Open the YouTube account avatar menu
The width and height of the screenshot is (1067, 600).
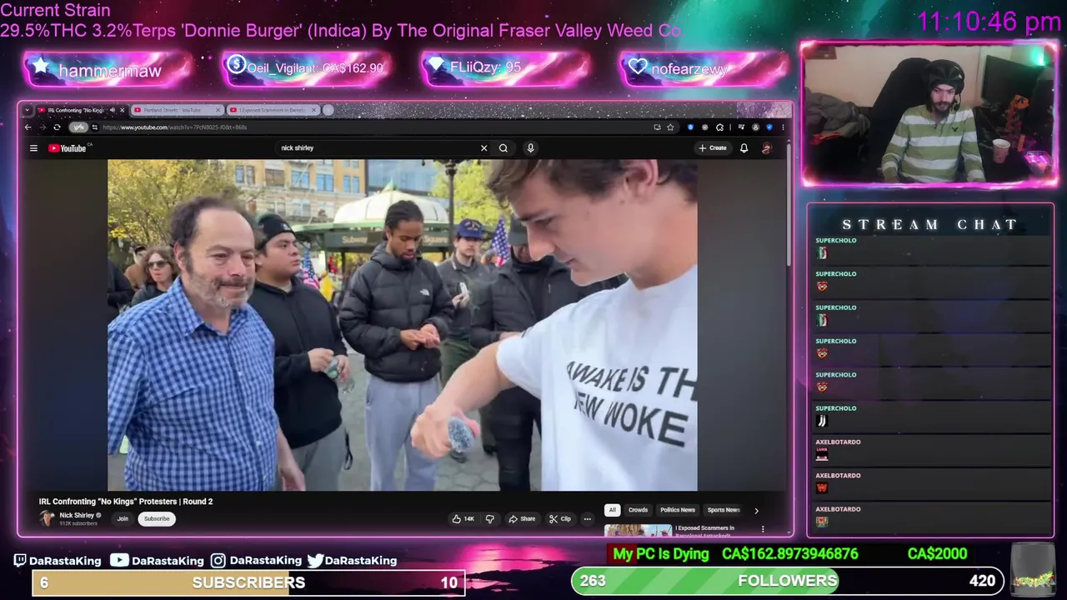766,148
